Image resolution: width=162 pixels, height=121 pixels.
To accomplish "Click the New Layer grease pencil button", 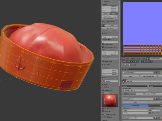I will (110, 28).
